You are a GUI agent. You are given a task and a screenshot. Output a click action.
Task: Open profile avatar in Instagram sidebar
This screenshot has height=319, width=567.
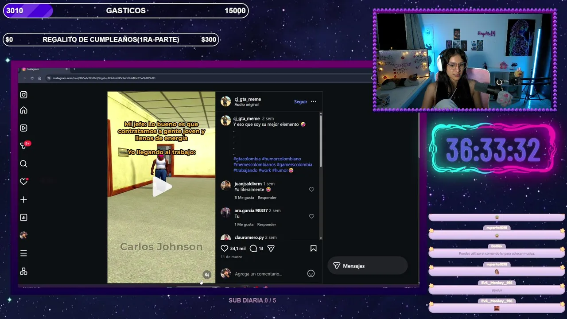[x=23, y=235]
